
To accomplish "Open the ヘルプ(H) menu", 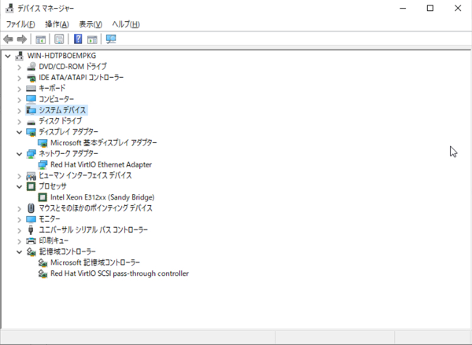I will pyautogui.click(x=126, y=24).
